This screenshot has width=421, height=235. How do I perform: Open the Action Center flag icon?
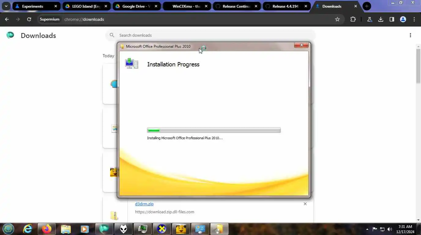coord(375,229)
